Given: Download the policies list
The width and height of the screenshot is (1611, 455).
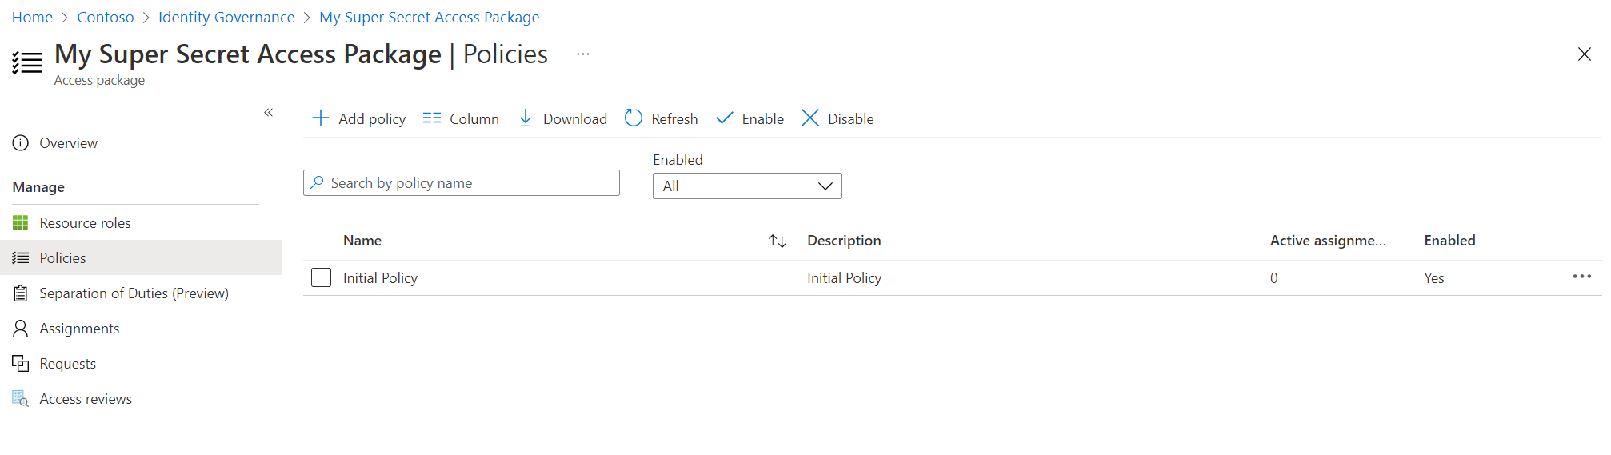Looking at the screenshot, I should tap(562, 118).
